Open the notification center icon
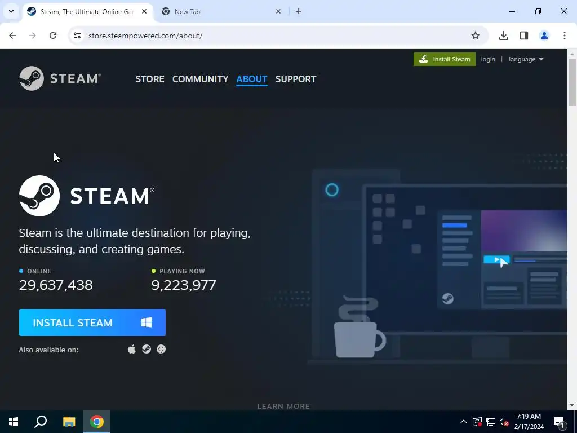The width and height of the screenshot is (577, 433). [559, 422]
